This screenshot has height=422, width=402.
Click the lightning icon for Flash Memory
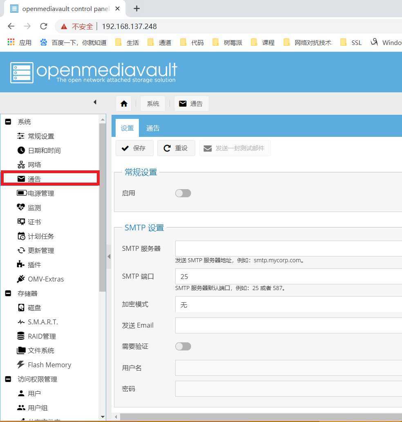tap(21, 364)
